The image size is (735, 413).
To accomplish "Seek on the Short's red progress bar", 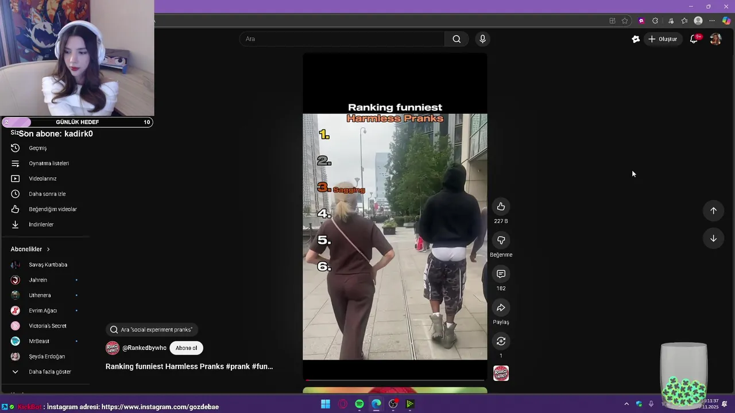I will 395,380.
